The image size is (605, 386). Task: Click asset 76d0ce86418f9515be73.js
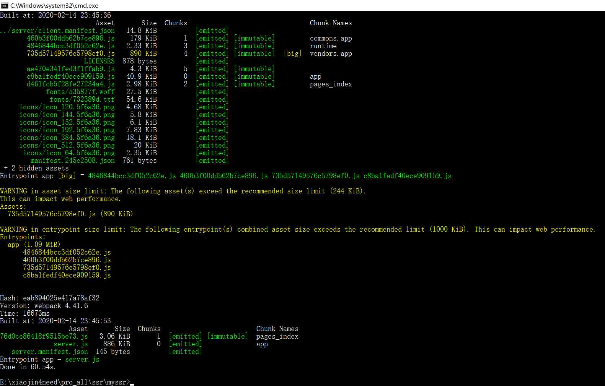point(44,336)
